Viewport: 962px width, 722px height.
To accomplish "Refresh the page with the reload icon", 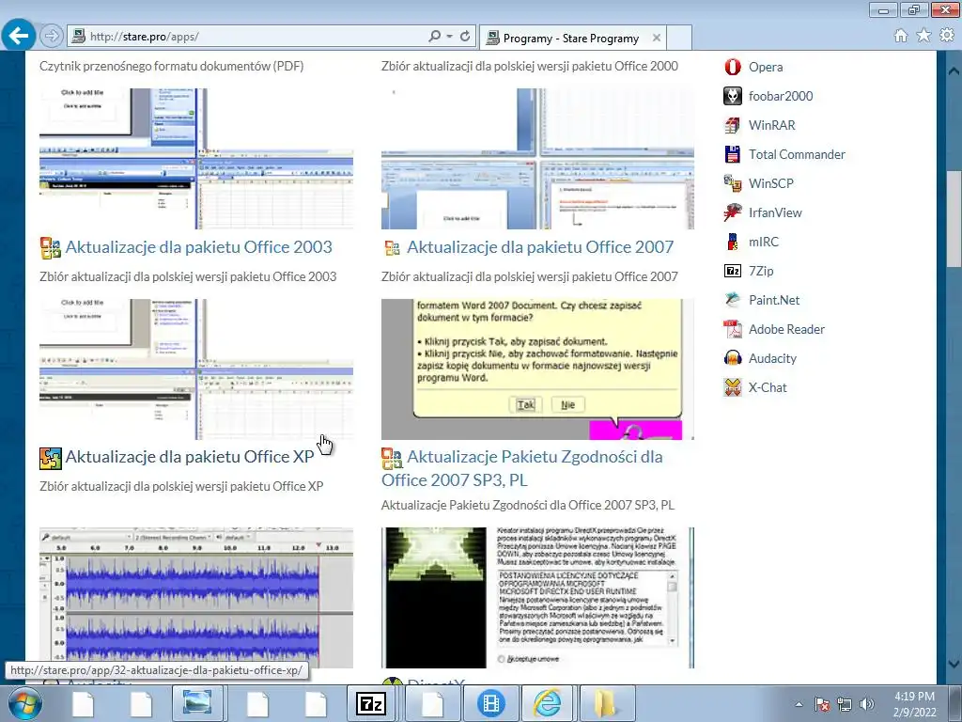I will [x=465, y=37].
